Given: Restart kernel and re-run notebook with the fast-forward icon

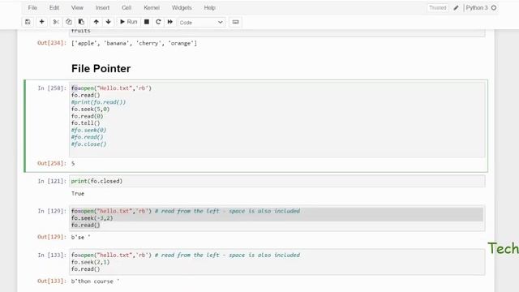Looking at the screenshot, I should click(170, 22).
